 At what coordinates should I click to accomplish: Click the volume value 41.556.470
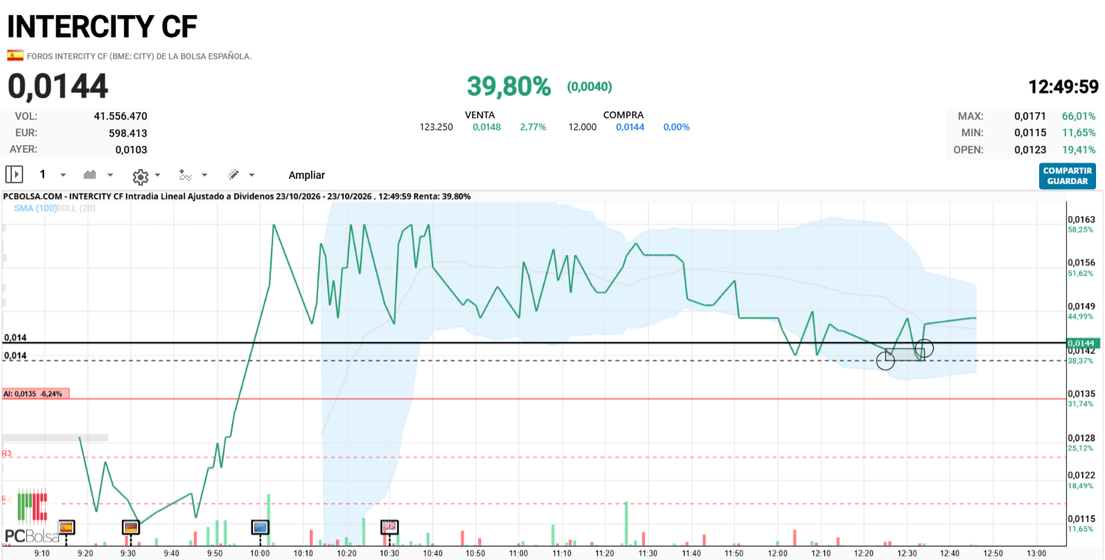click(120, 117)
